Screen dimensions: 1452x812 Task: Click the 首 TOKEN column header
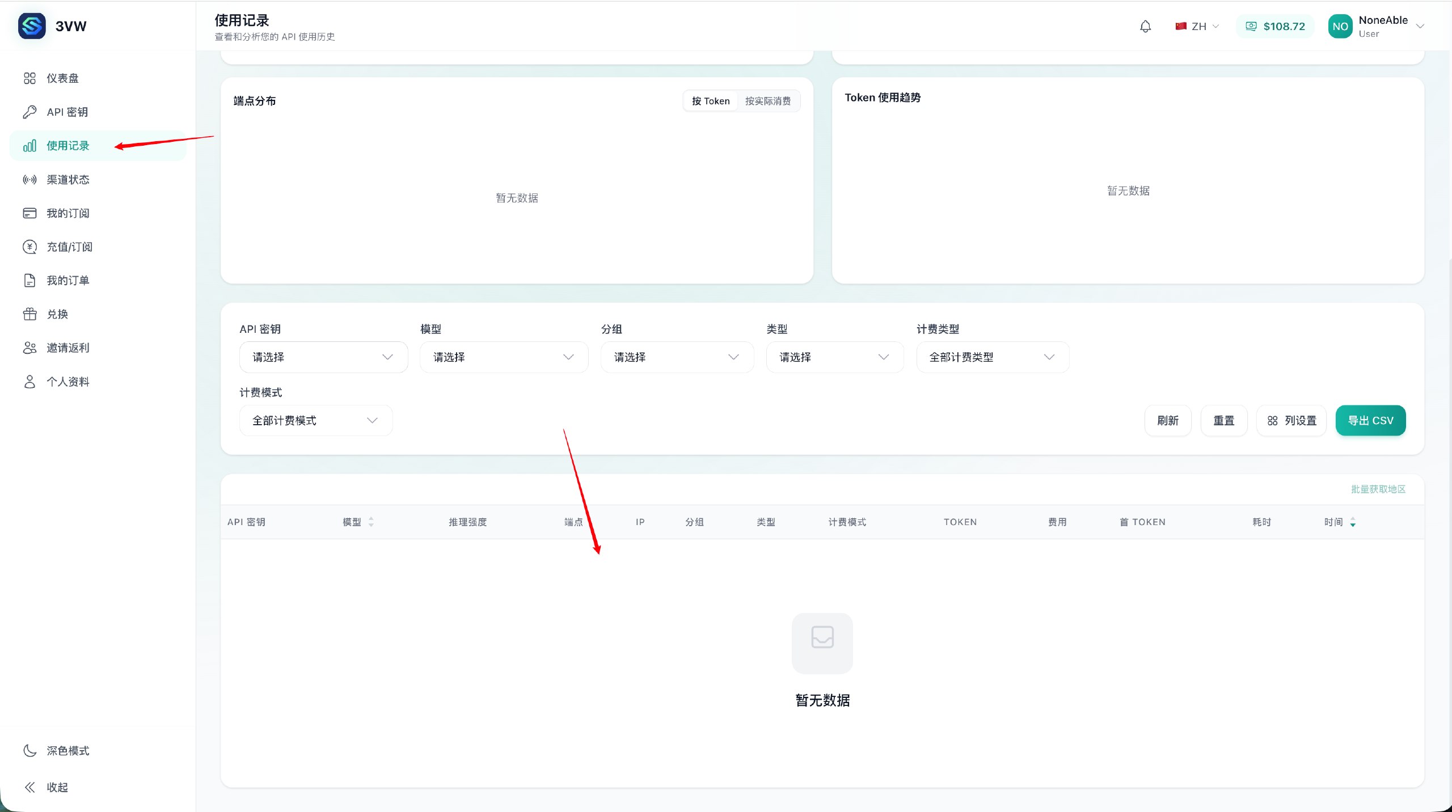[1142, 522]
